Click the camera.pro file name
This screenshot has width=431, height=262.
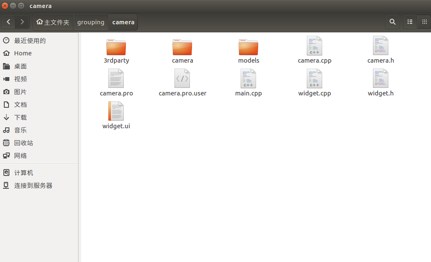point(116,93)
